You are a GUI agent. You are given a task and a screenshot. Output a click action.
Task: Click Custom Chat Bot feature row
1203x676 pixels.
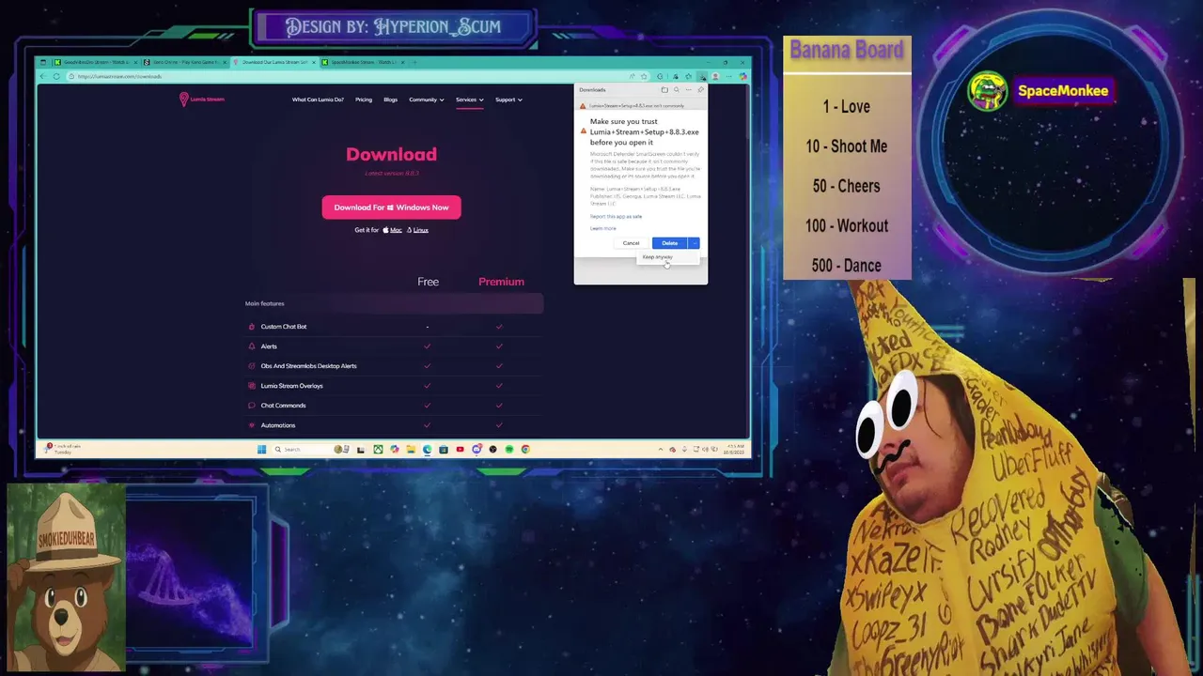click(394, 327)
